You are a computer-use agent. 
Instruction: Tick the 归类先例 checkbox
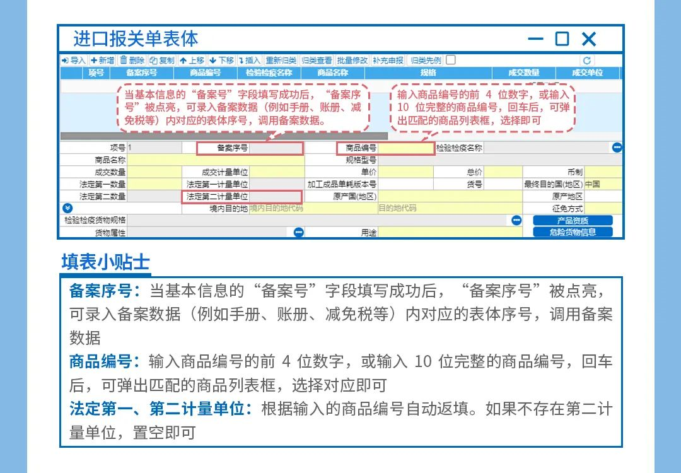click(451, 60)
